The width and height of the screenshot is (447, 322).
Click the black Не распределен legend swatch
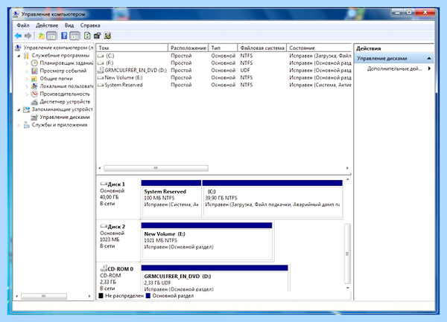click(x=101, y=296)
